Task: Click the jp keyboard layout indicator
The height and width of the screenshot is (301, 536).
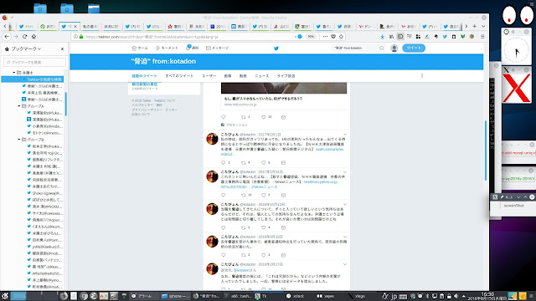Action: tap(394, 296)
